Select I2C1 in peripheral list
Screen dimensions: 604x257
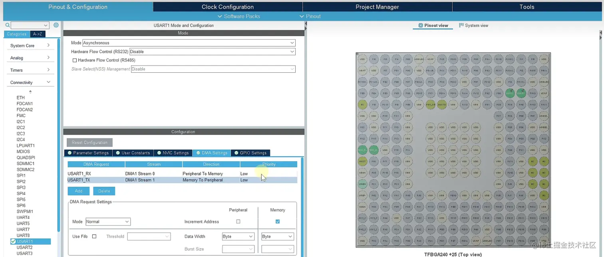(x=21, y=122)
